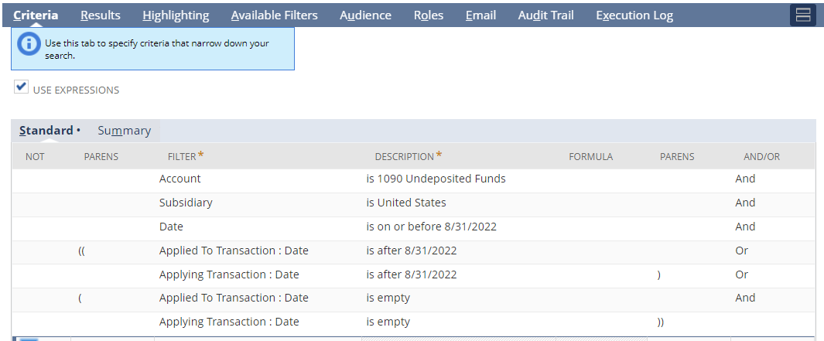Image resolution: width=824 pixels, height=341 pixels.
Task: Click the FORMULA column header
Action: coord(590,156)
